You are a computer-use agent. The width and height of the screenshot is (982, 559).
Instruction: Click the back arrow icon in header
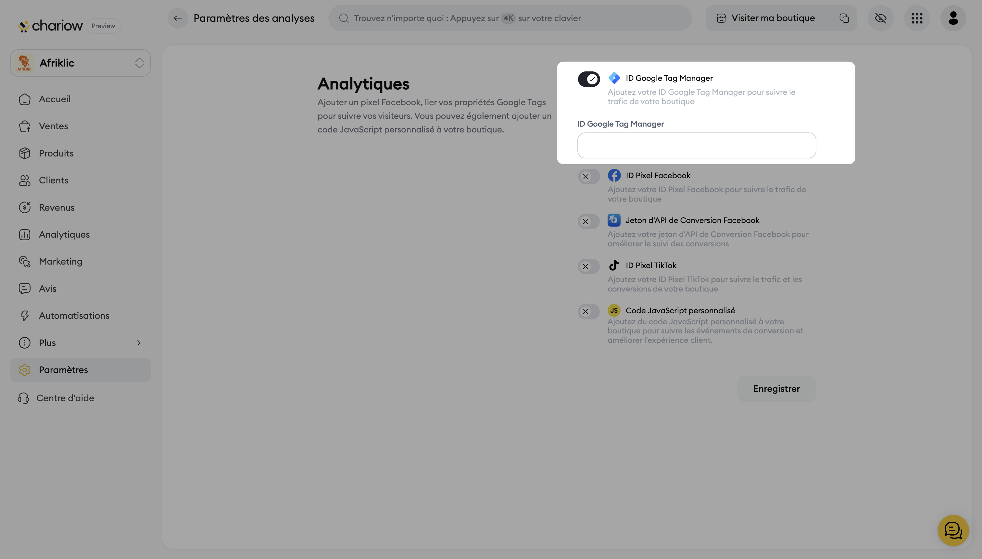pyautogui.click(x=177, y=18)
